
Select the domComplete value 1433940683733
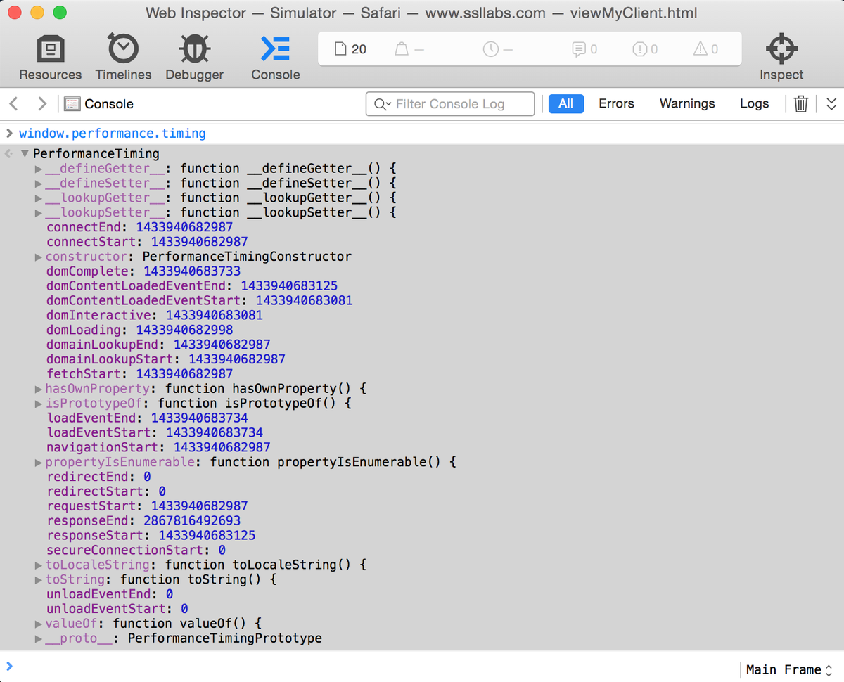click(x=192, y=271)
